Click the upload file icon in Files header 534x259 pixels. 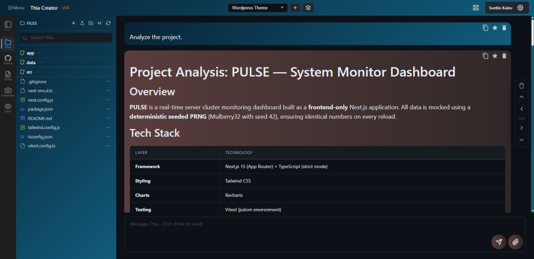coord(82,23)
